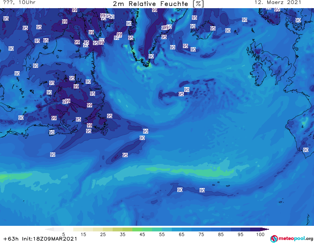Click the "+63h Init:18Z09MAR2021" forecast text

pyautogui.click(x=40, y=239)
